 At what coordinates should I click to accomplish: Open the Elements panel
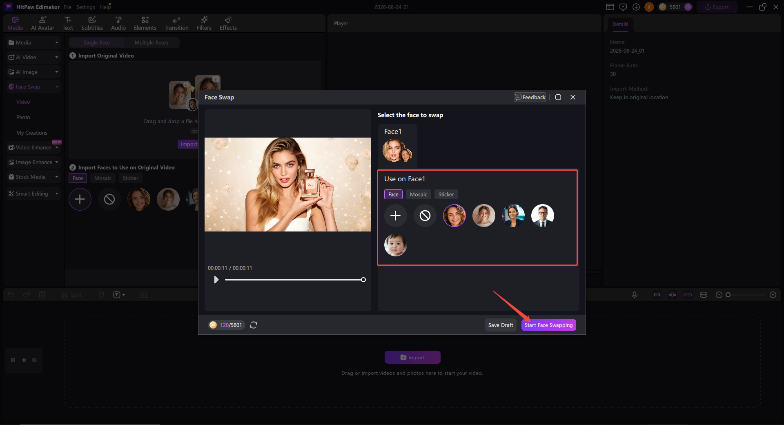(x=145, y=24)
